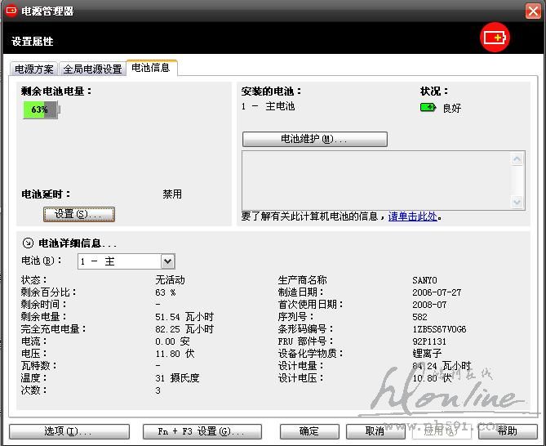Click the info box scroll down arrow
This screenshot has height=446, width=546.
[517, 201]
